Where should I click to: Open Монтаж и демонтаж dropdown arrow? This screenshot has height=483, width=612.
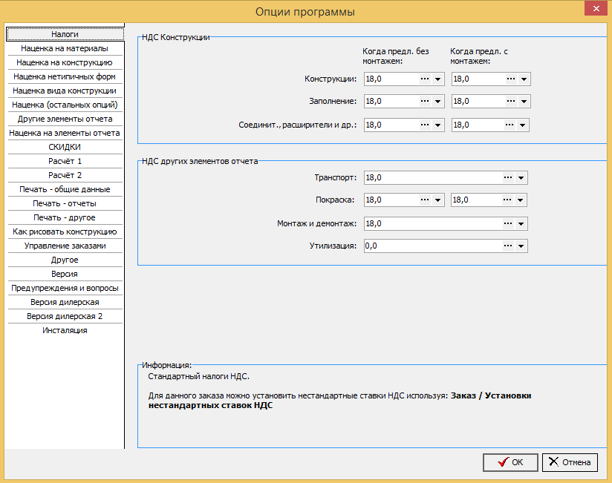coord(521,224)
